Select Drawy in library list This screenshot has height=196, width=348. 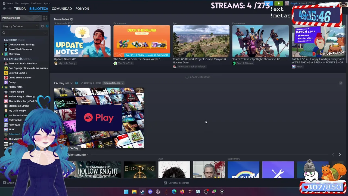[x=12, y=82]
